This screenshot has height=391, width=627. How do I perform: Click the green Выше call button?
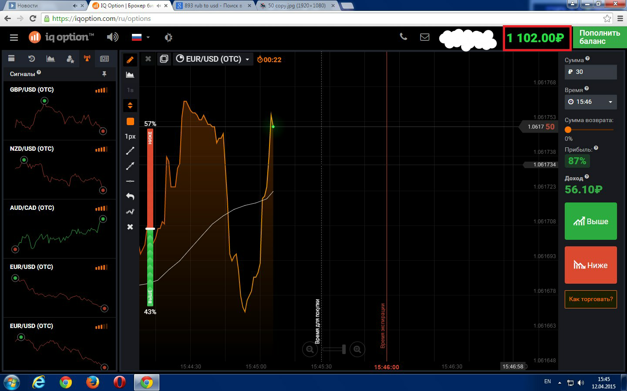pyautogui.click(x=591, y=221)
